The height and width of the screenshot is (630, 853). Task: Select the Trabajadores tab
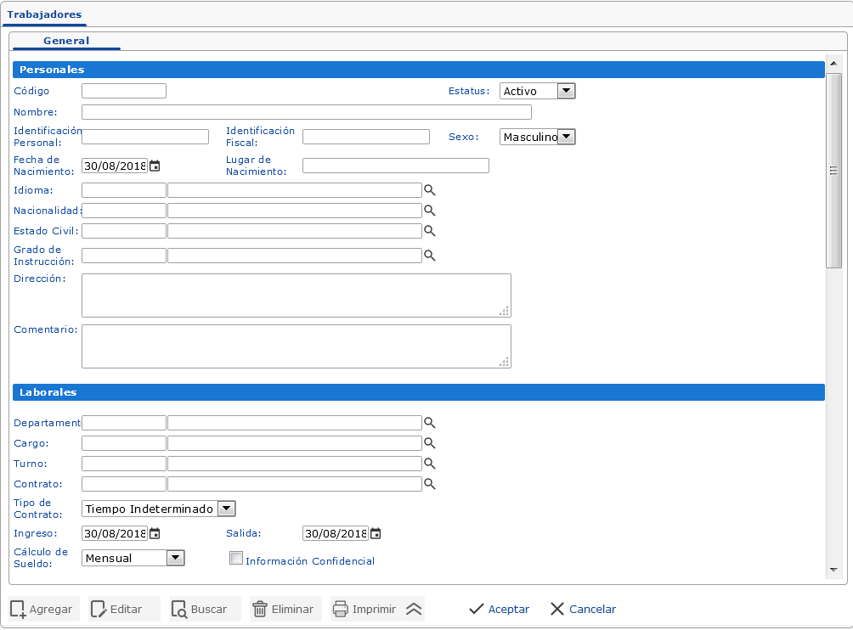click(x=44, y=14)
